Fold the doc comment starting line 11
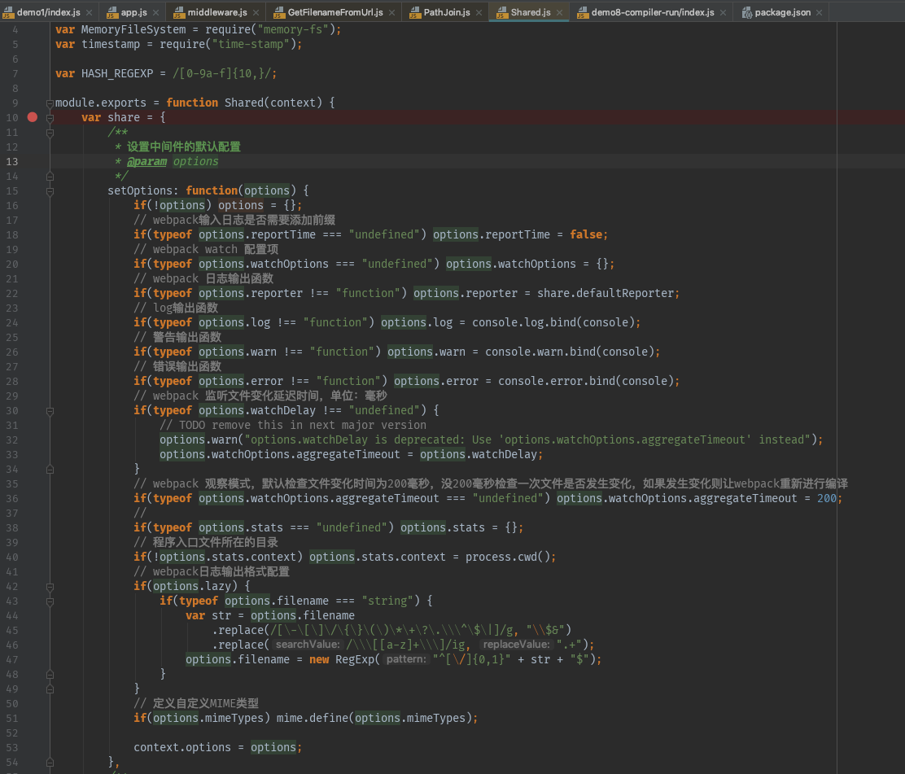Image resolution: width=905 pixels, height=774 pixels. pyautogui.click(x=50, y=133)
